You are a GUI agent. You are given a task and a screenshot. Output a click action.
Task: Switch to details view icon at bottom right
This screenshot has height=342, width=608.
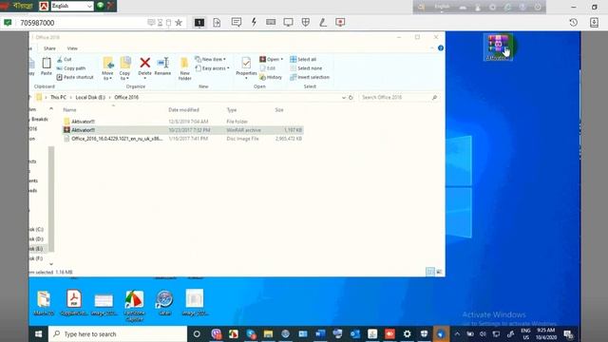pos(430,272)
